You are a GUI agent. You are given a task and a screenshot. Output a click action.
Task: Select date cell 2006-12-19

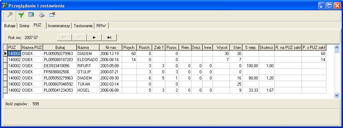click(x=111, y=54)
